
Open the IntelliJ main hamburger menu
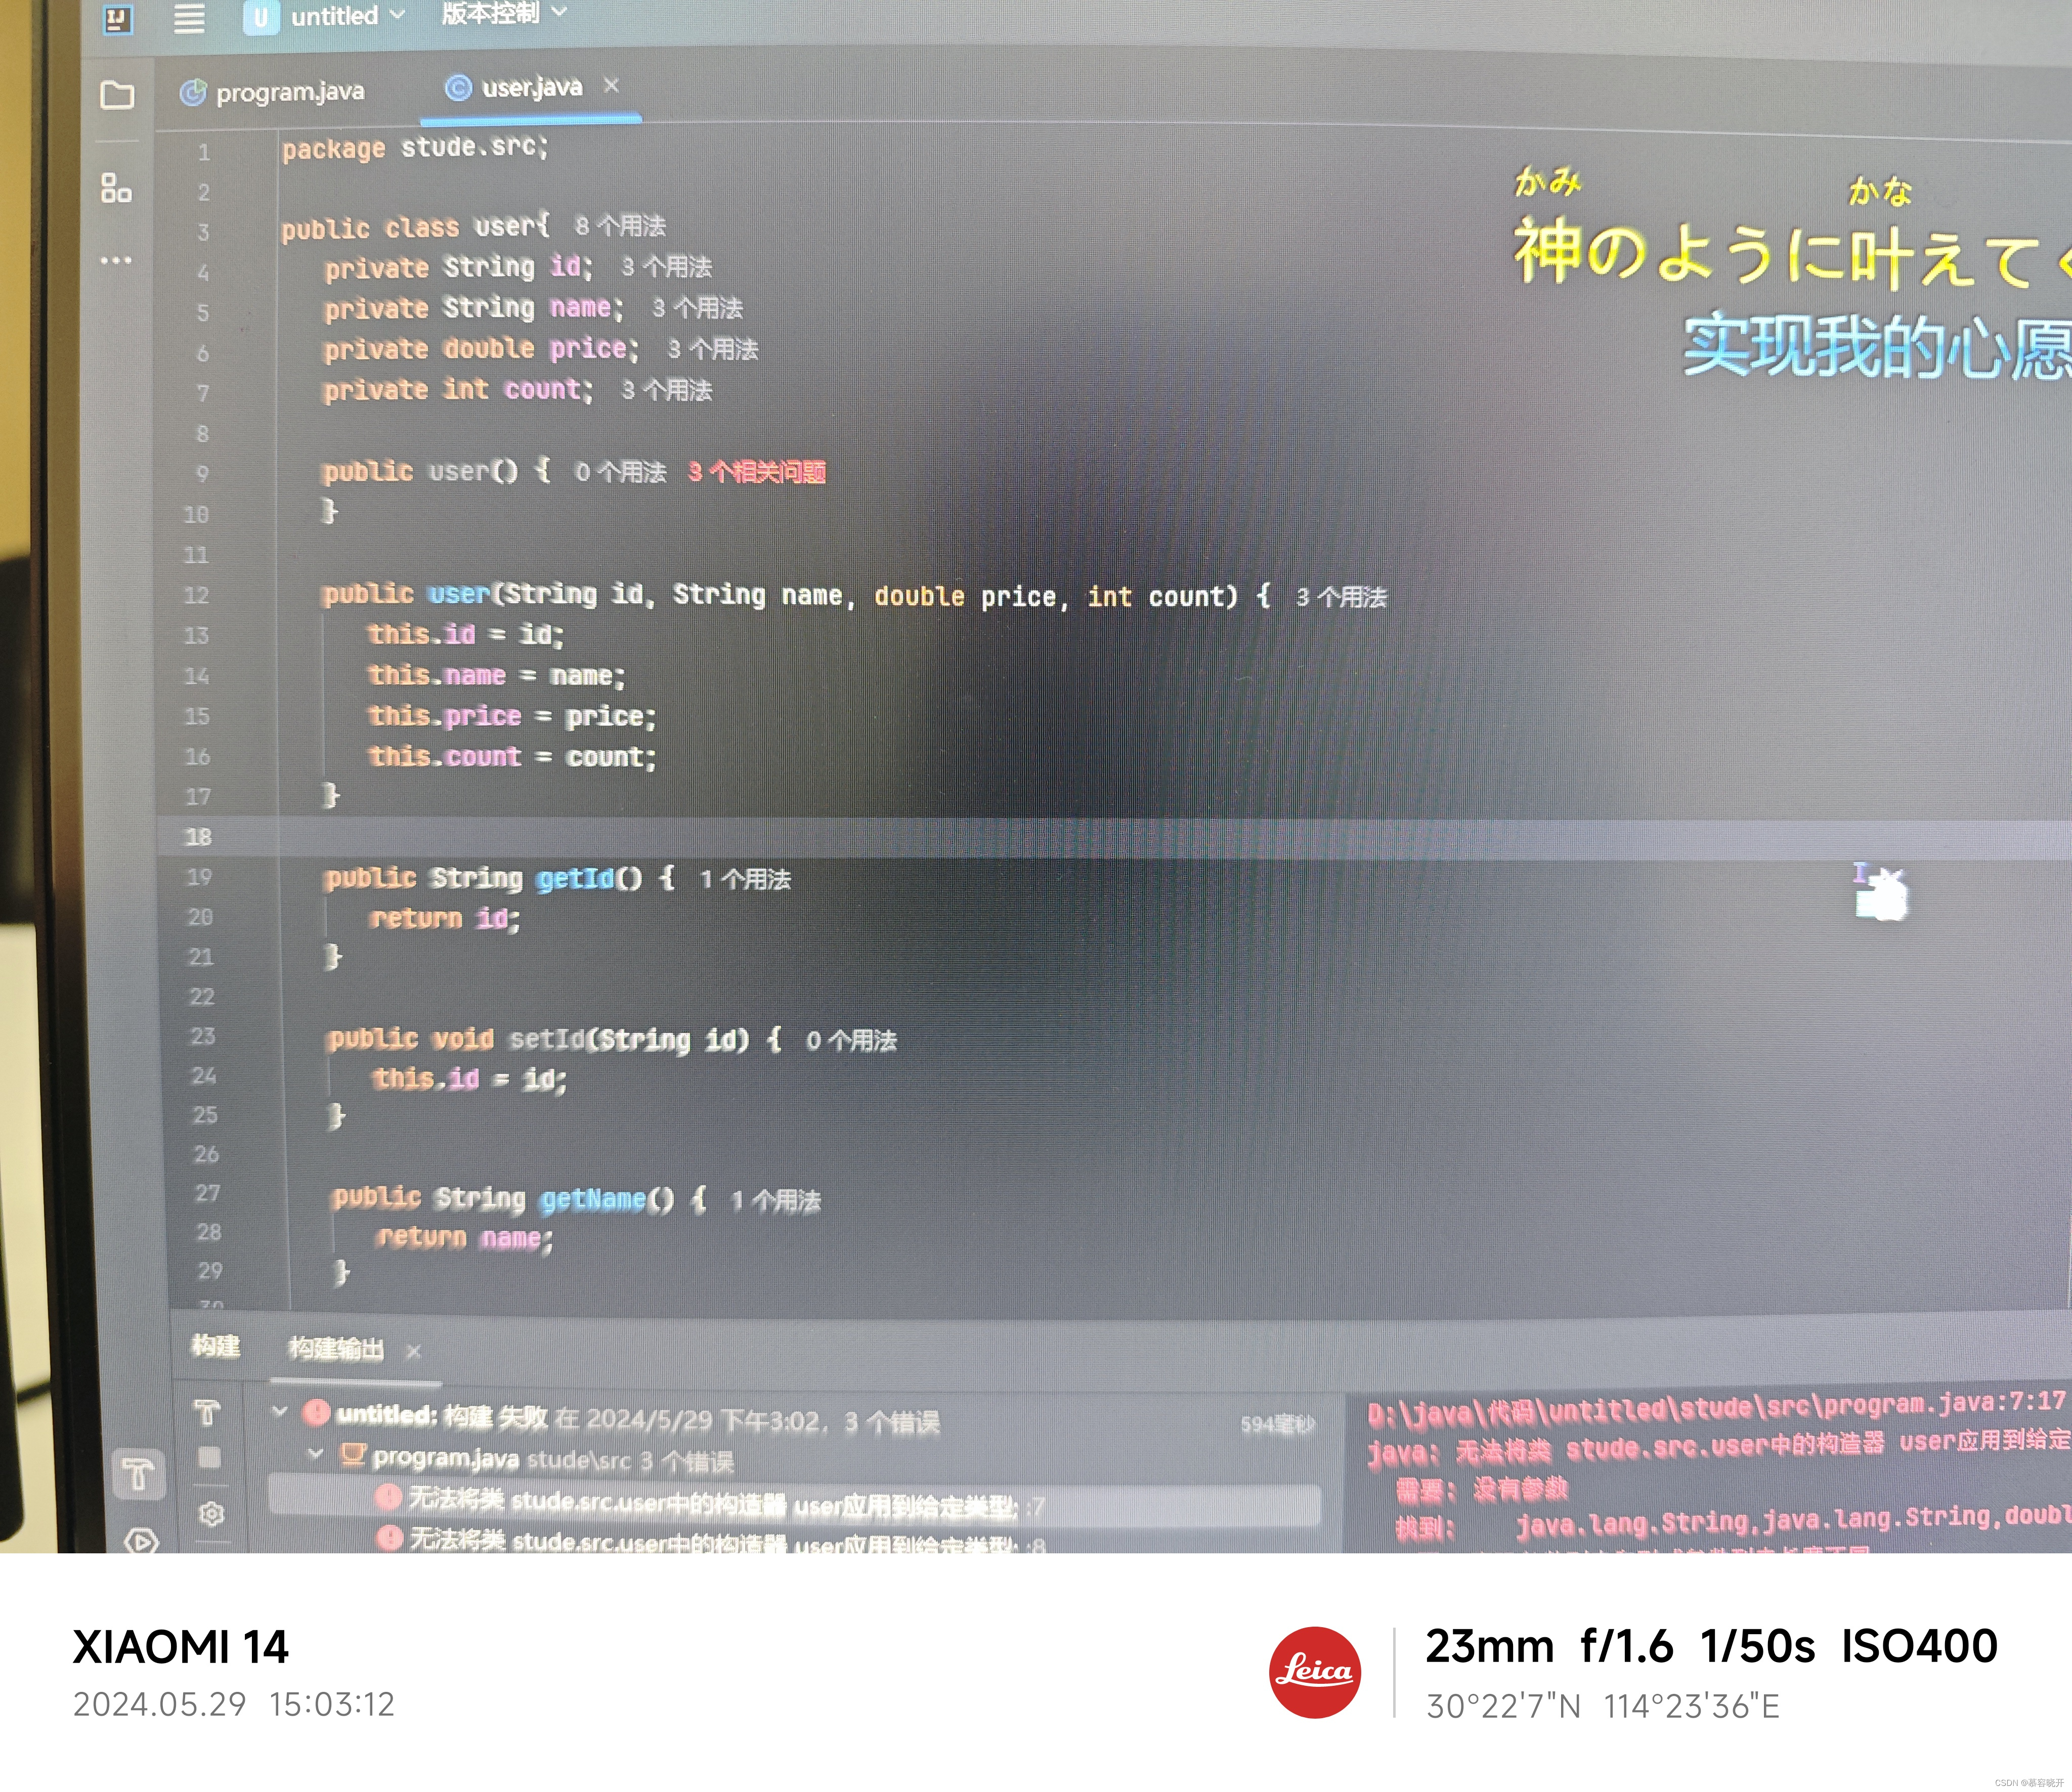(188, 18)
